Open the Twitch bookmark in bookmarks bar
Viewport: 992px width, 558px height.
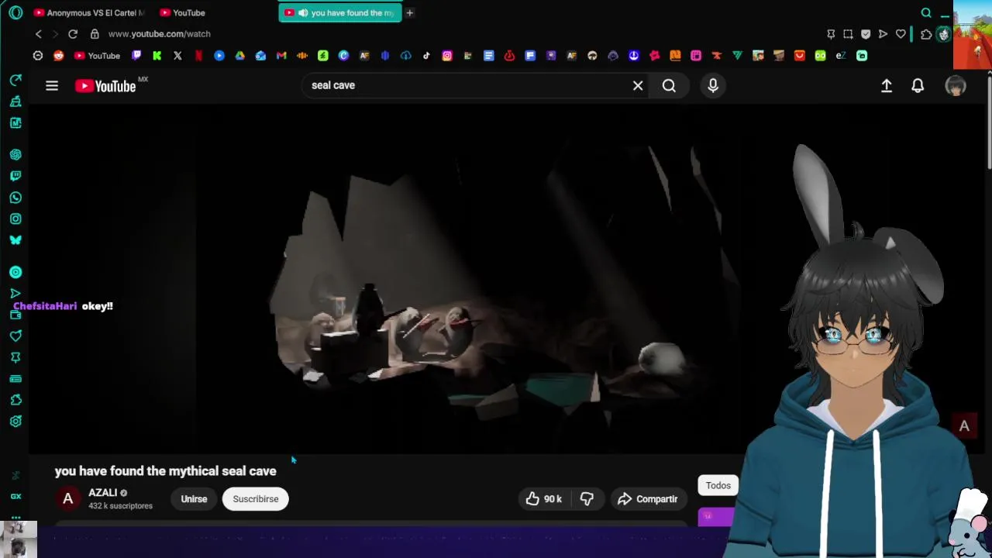coord(136,56)
